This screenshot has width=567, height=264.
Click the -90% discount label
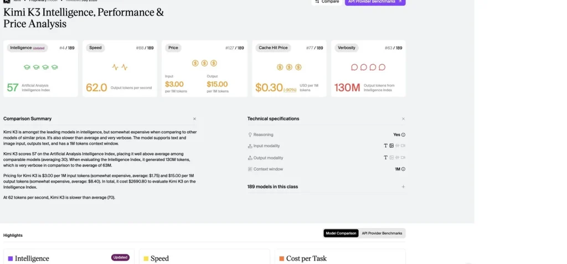290,90
